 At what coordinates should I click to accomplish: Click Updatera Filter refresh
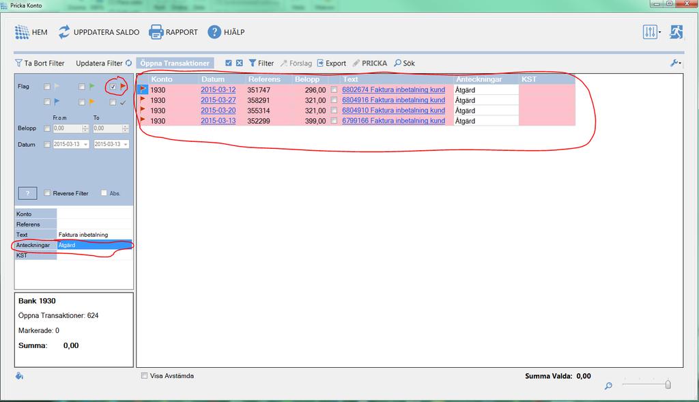click(x=104, y=63)
